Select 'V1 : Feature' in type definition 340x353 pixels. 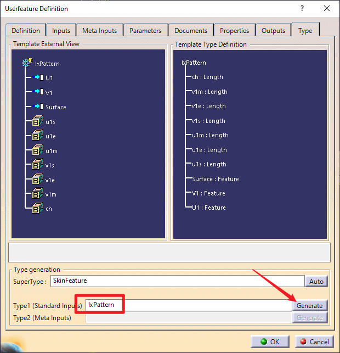tap(208, 193)
